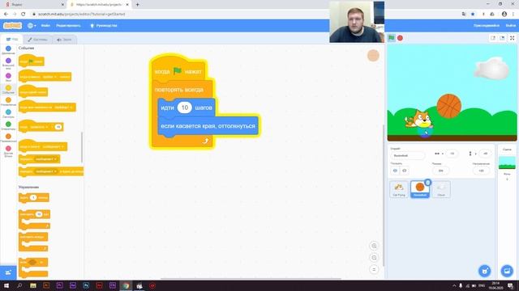Select the green Operators block category
The width and height of the screenshot is (519, 291).
(x=8, y=126)
